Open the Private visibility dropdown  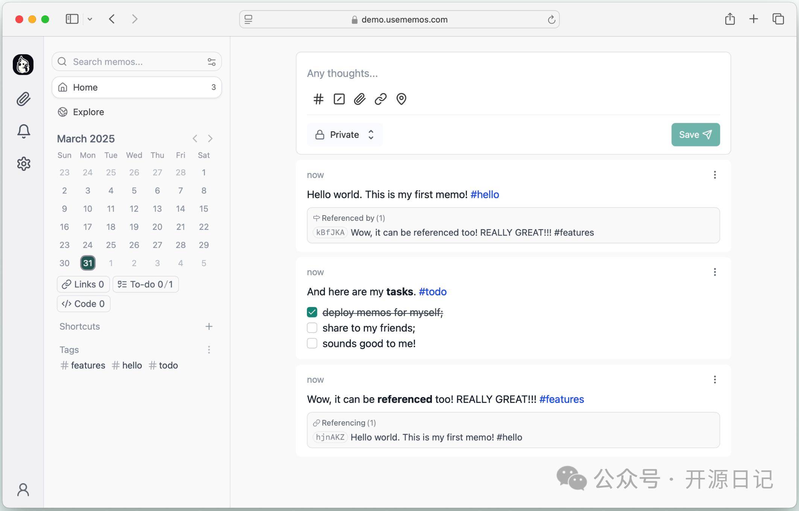(345, 135)
